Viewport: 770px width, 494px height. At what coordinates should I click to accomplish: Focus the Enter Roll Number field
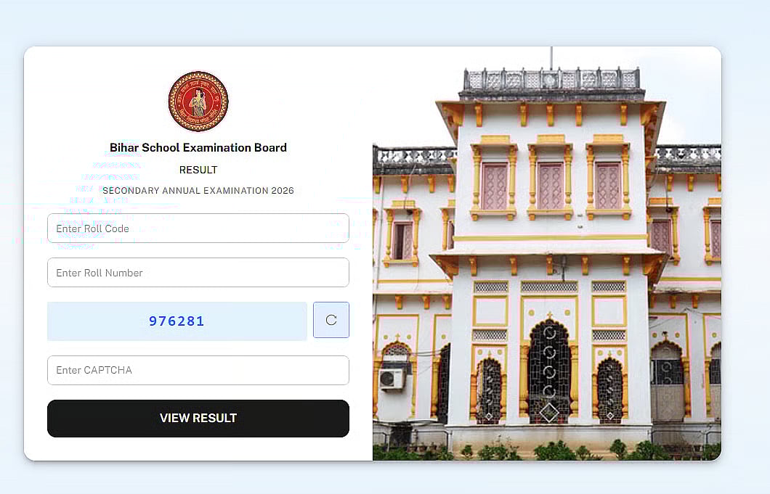(198, 272)
